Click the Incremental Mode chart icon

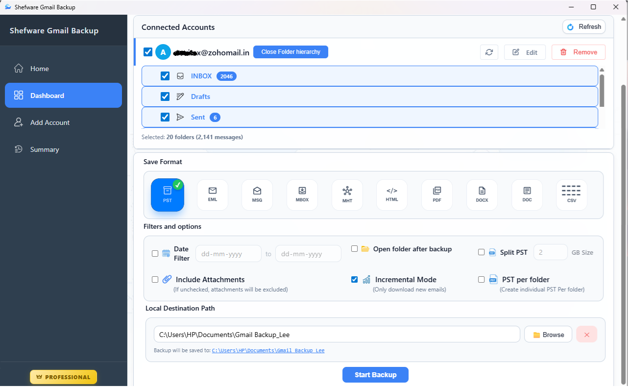click(366, 280)
